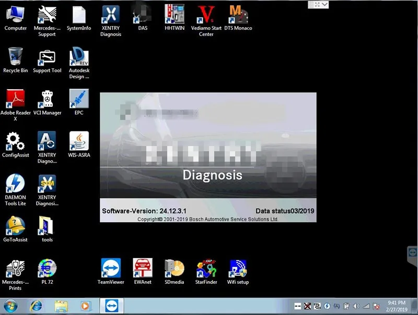Launch GoToAssist

[16, 229]
